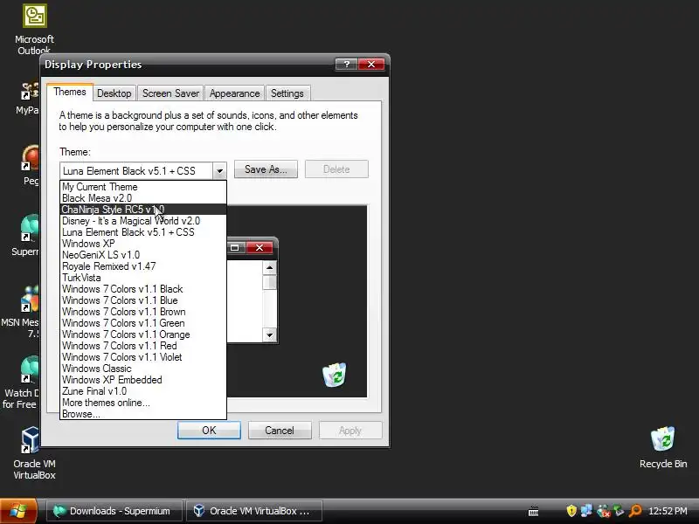Viewport: 699px width, 524px height.
Task: Pick Windows 7 Colors v1.1 Brown
Action: pos(143,312)
